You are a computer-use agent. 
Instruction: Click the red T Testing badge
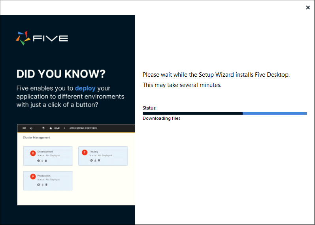click(85, 152)
